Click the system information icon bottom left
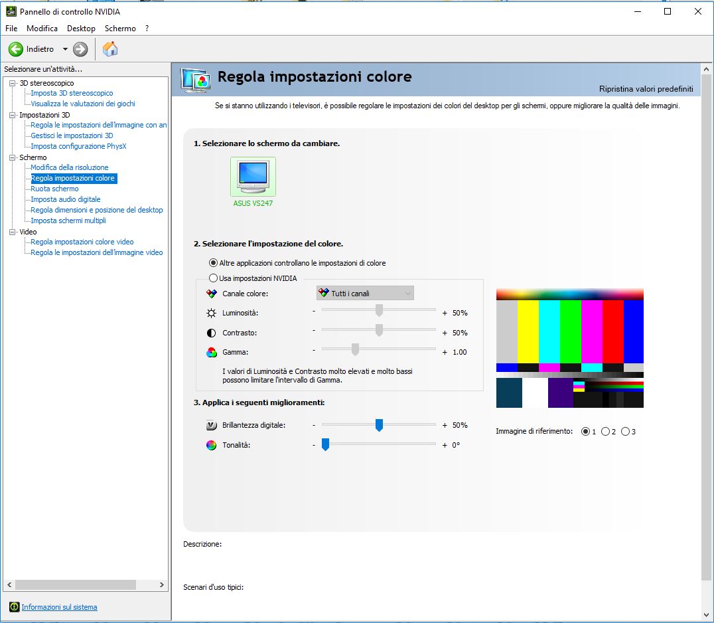This screenshot has height=623, width=714. (x=14, y=606)
